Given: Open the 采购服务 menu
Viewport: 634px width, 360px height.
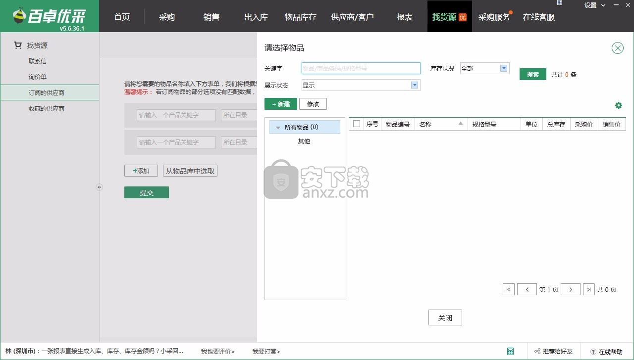Looking at the screenshot, I should [x=494, y=17].
